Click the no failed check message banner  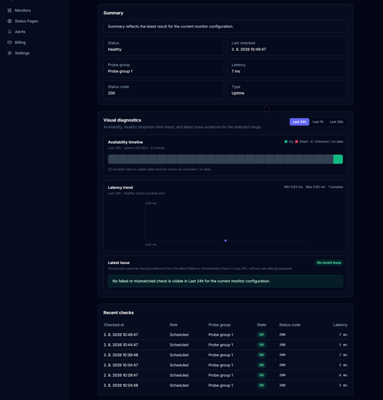[x=226, y=281]
